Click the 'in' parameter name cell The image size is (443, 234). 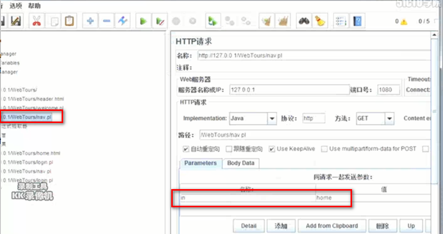point(248,198)
